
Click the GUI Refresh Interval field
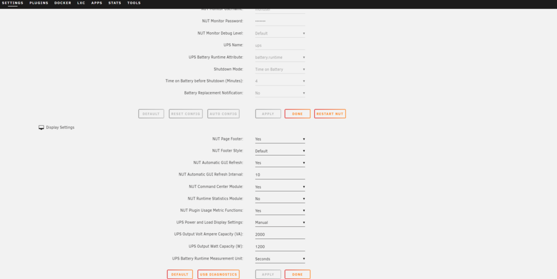click(280, 175)
